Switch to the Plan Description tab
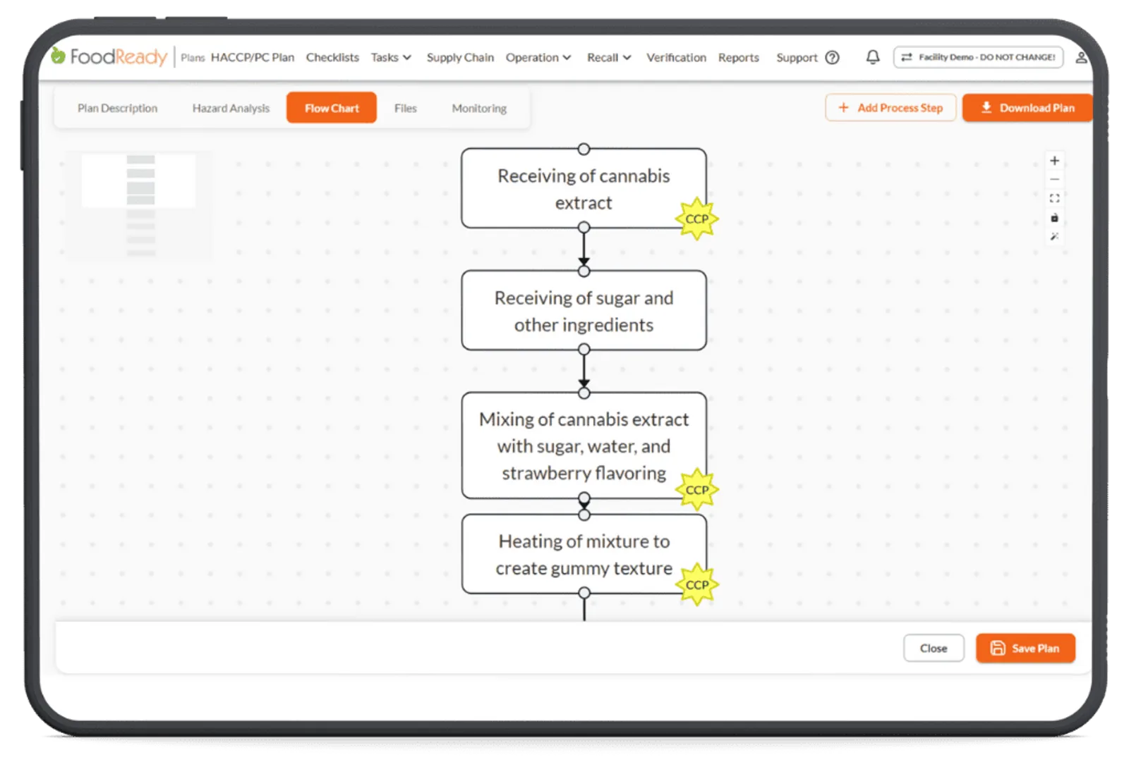Image resolution: width=1129 pixels, height=774 pixels. point(117,108)
